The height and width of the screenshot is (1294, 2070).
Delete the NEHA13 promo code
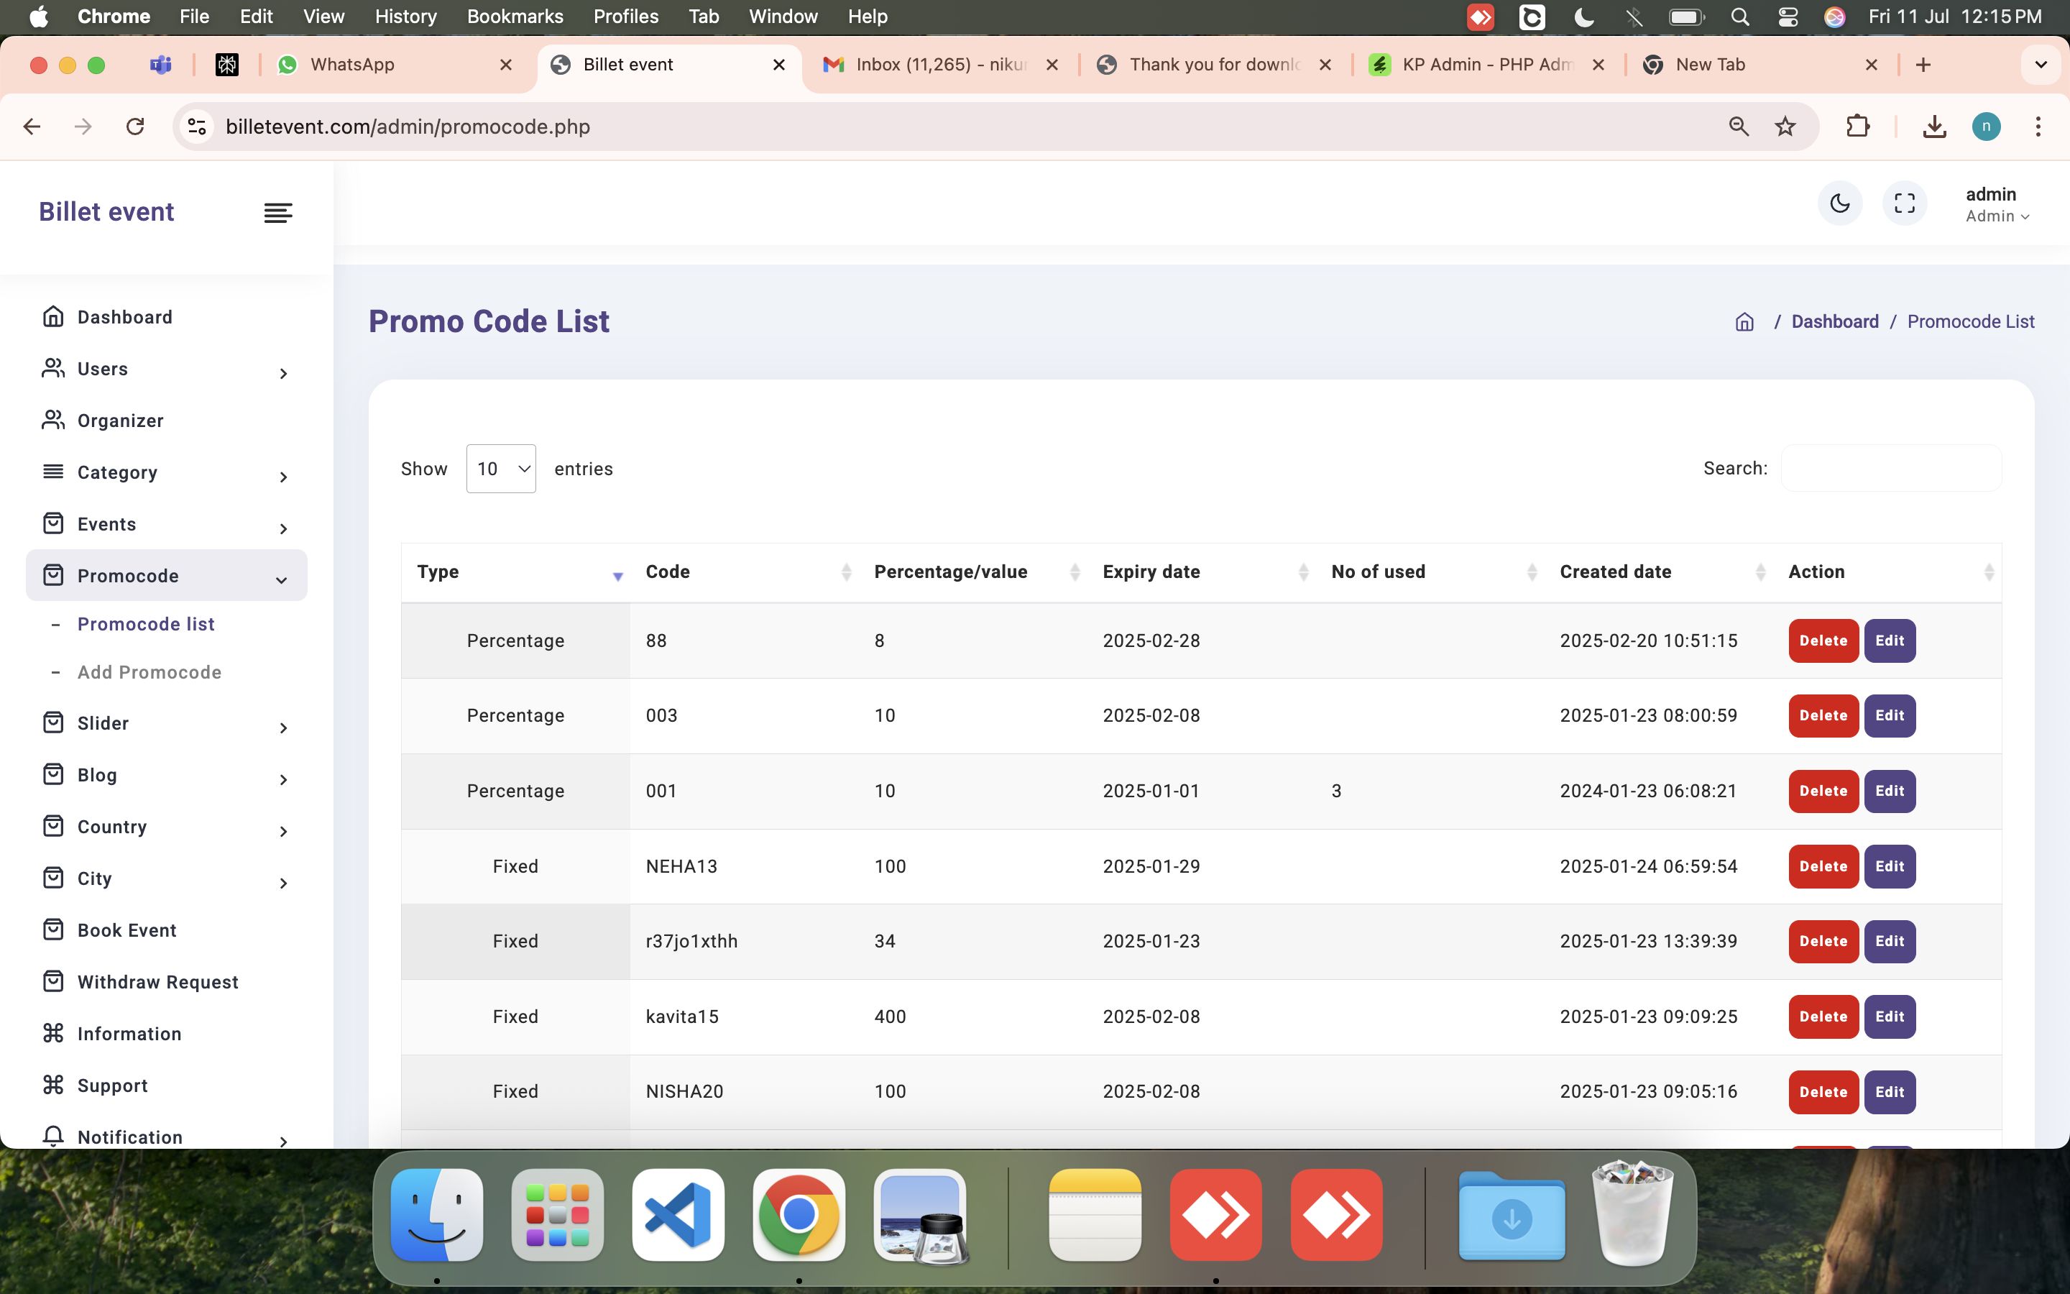tap(1823, 866)
